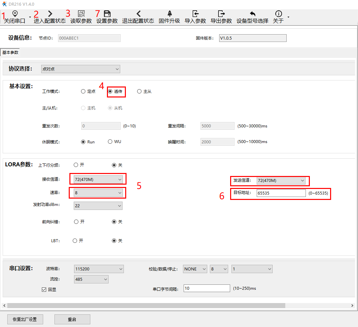This screenshot has width=358, height=327.
Task: Select WU sleep mode radio button
Action: [x=110, y=142]
